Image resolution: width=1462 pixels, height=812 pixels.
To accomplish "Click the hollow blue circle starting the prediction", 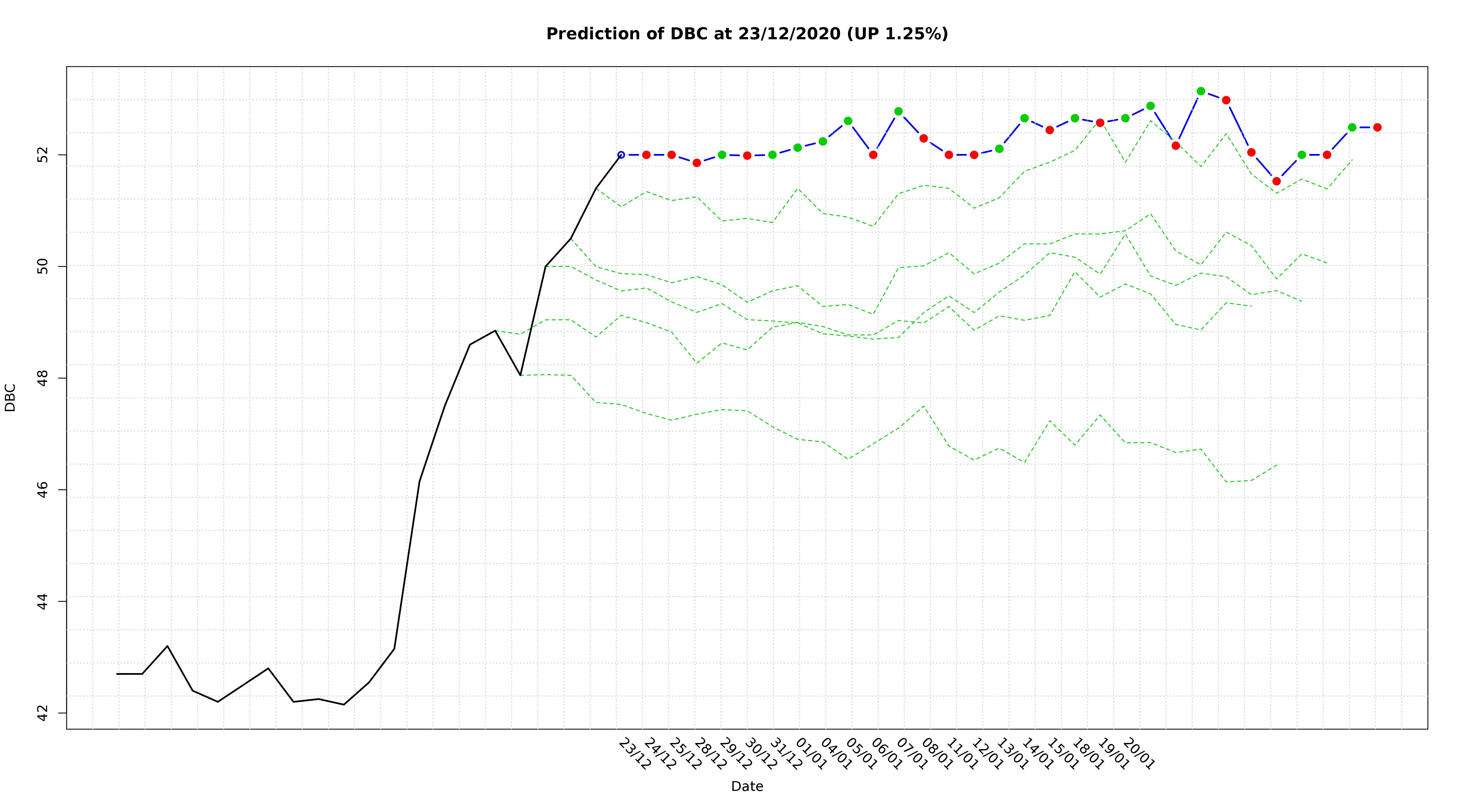I will [x=621, y=155].
